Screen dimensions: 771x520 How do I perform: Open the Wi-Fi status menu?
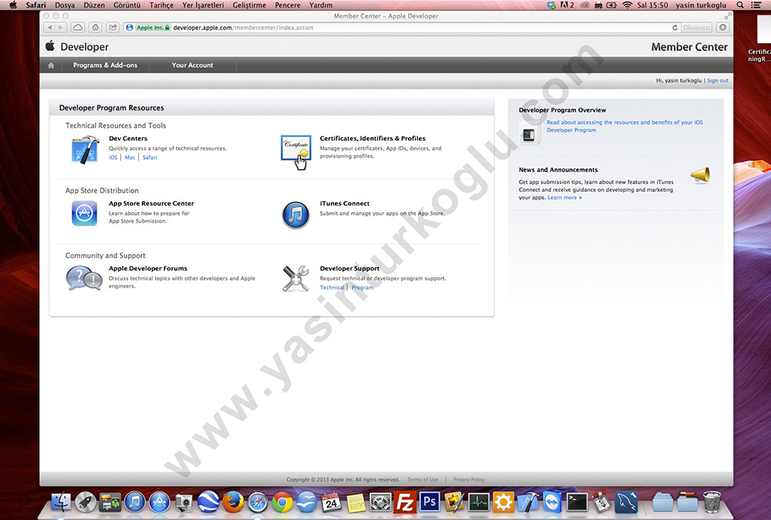point(627,5)
